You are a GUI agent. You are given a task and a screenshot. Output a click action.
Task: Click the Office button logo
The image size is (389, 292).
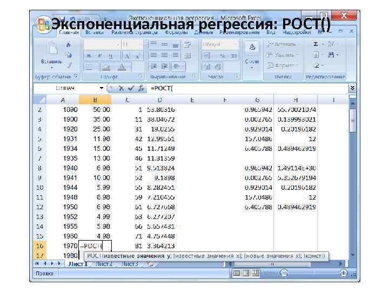44,25
